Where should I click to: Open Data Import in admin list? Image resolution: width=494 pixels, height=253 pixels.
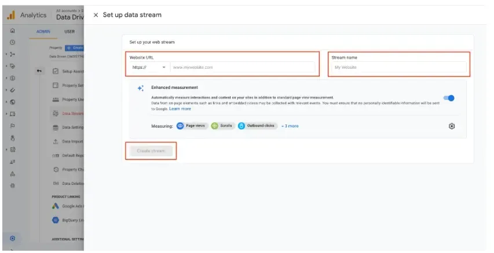tap(68, 142)
